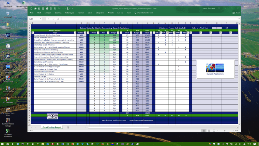Open the Windows Start menu
The image size is (259, 146).
point(3,144)
